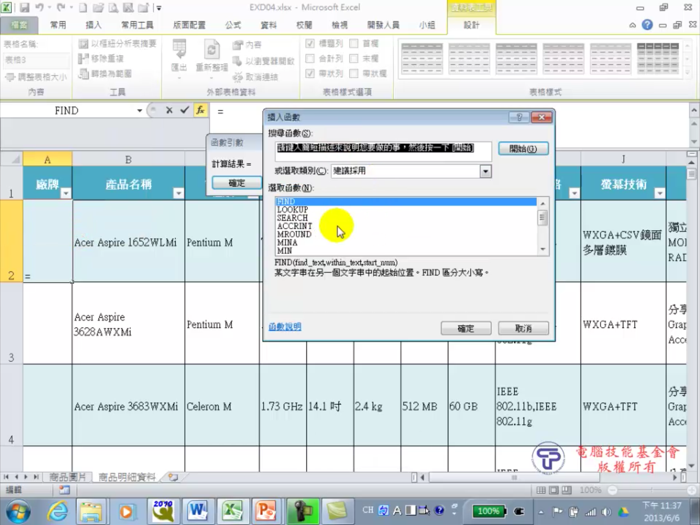
Task: Open the 檔案 File tab
Action: point(19,25)
